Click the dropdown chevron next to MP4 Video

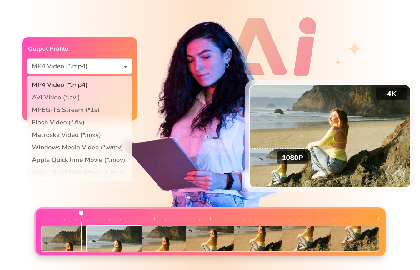[126, 66]
